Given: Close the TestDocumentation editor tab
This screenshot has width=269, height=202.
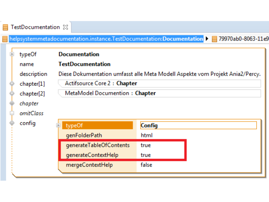Looking at the screenshot, I should pos(66,27).
